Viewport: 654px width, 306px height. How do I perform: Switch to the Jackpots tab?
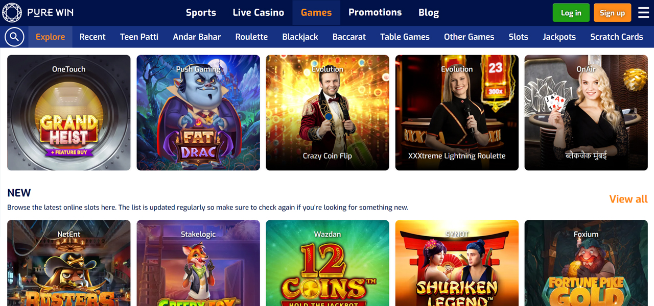point(559,37)
